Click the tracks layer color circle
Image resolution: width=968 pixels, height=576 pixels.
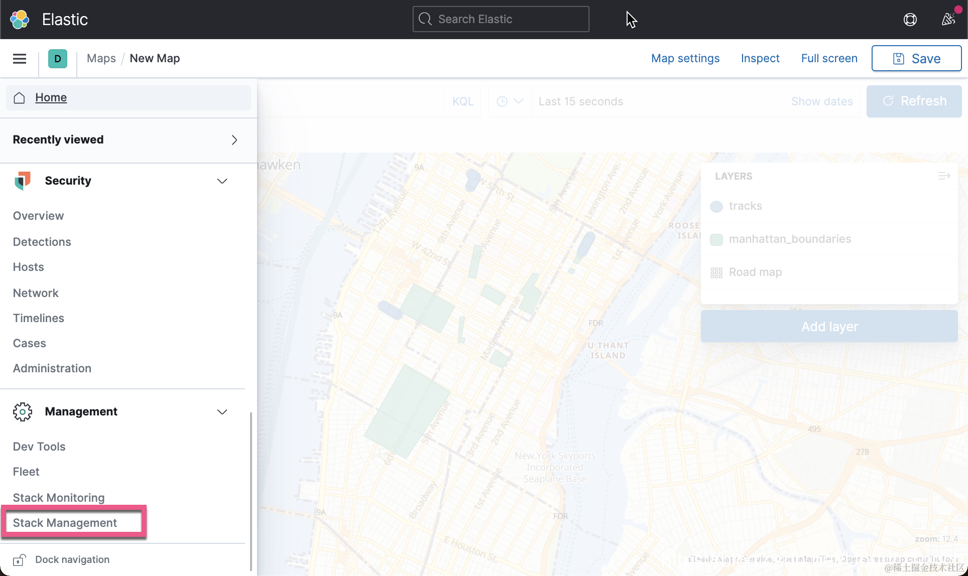(716, 206)
